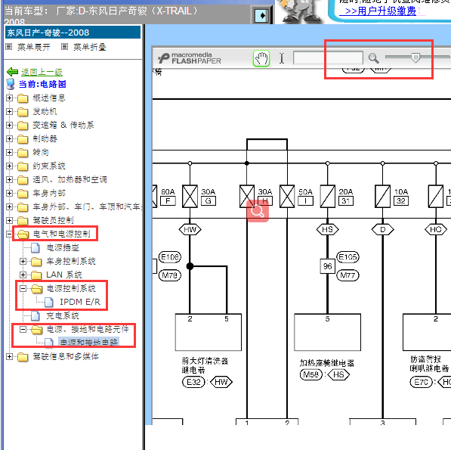Expand the 发动机 folder

pos(9,111)
